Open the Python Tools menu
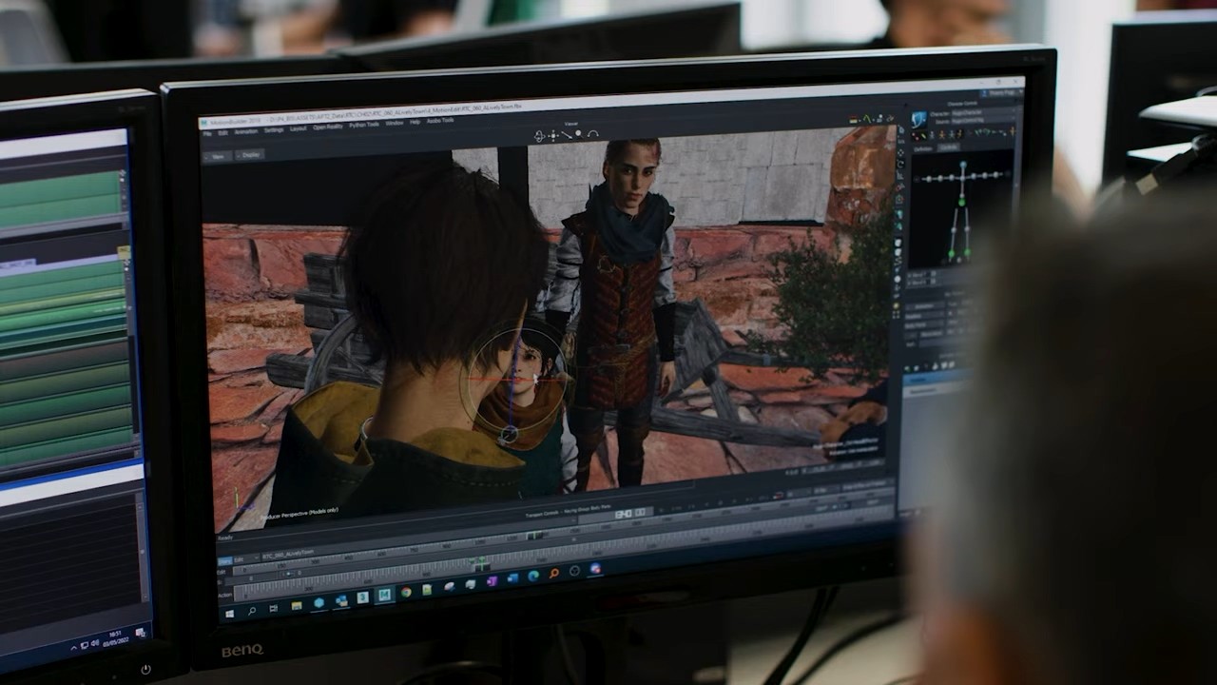This screenshot has width=1217, height=685. pyautogui.click(x=364, y=126)
